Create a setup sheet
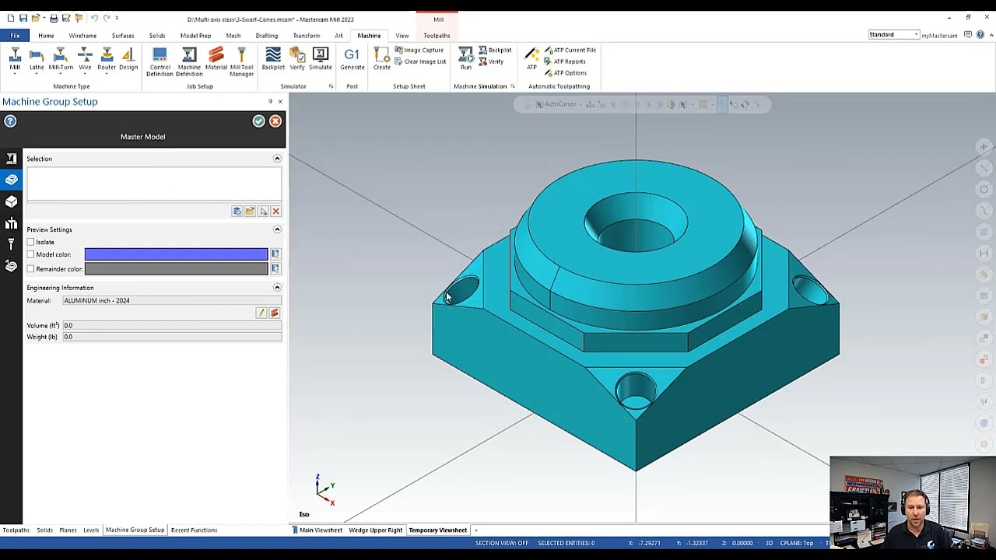The width and height of the screenshot is (996, 560). click(381, 59)
